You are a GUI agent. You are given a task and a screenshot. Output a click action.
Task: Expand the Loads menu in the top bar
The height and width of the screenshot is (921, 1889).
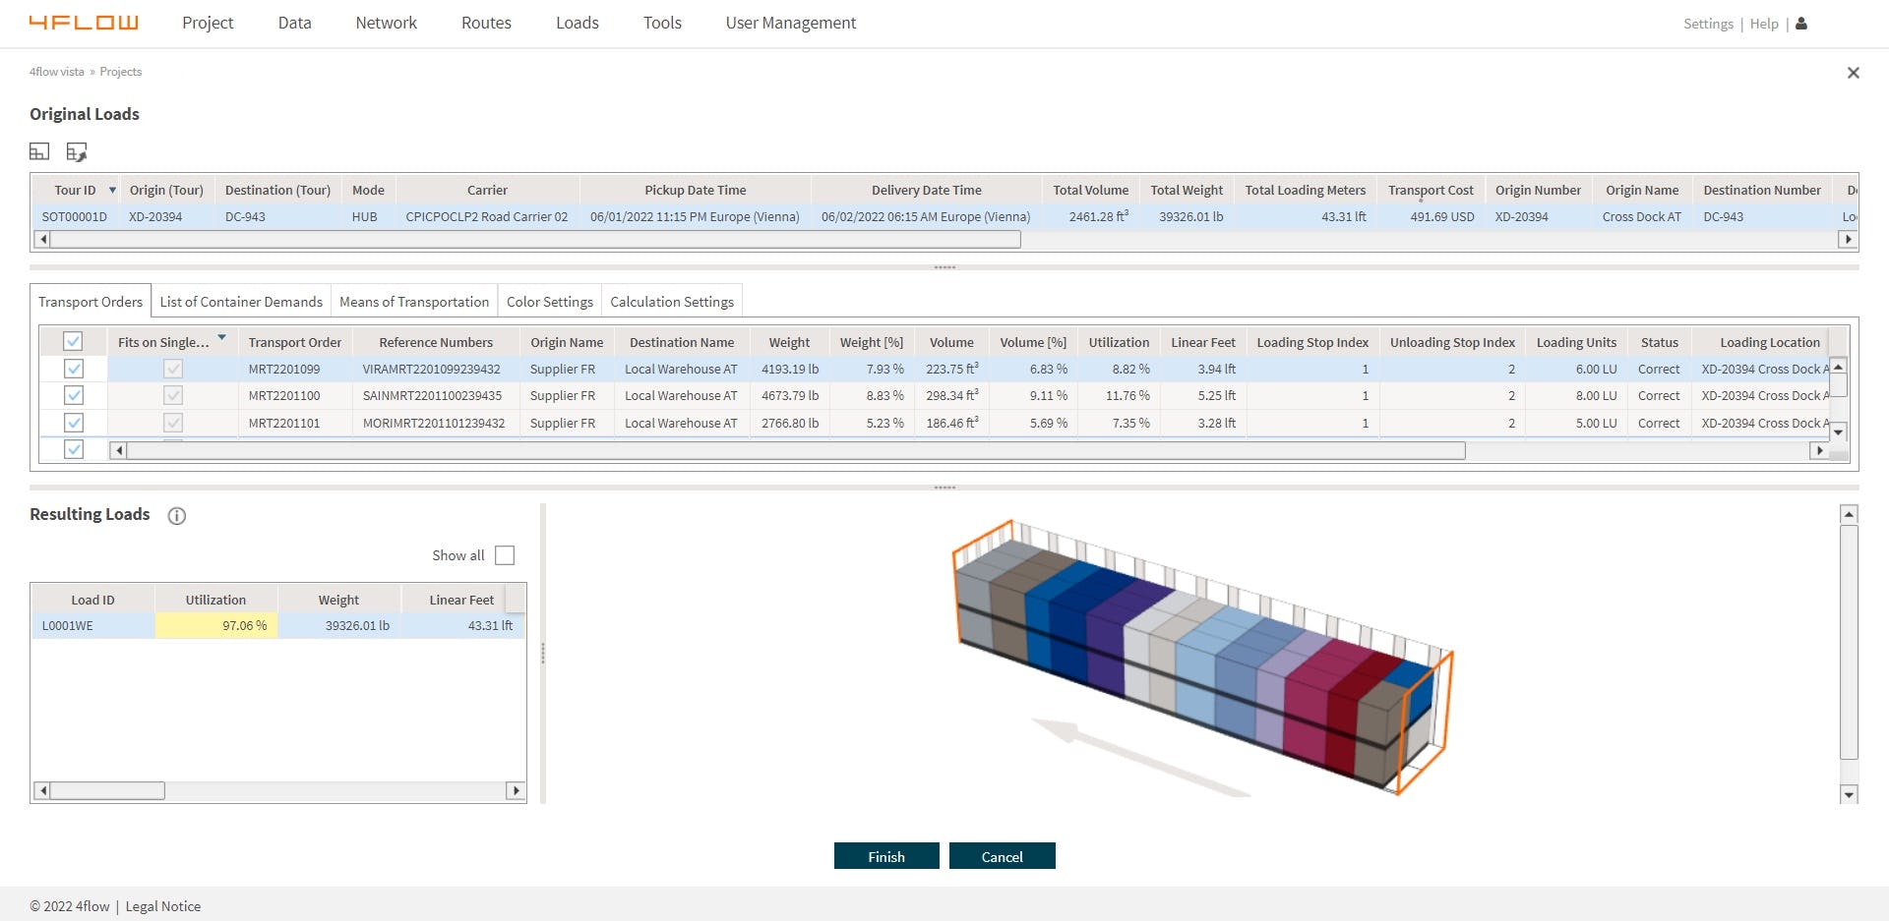[x=577, y=23]
